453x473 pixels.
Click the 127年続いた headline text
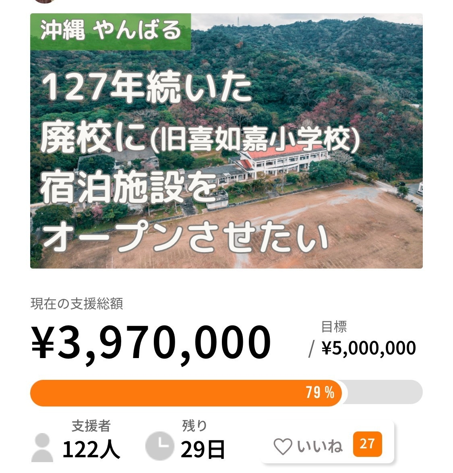147,88
